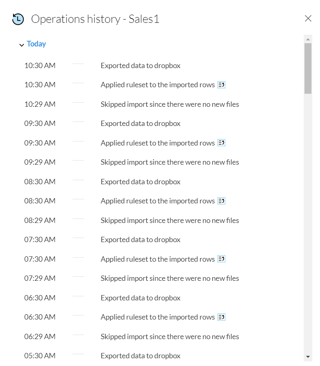Click the 06:29 AM Skipped import entry
This screenshot has width=320, height=366.
[x=170, y=337]
